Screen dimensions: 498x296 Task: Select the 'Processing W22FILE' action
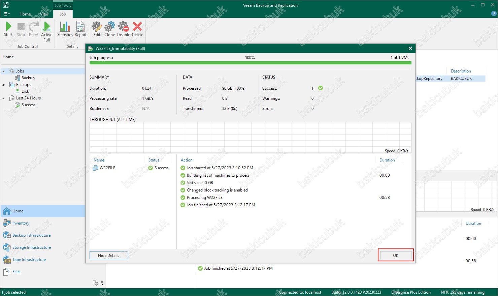pyautogui.click(x=205, y=198)
